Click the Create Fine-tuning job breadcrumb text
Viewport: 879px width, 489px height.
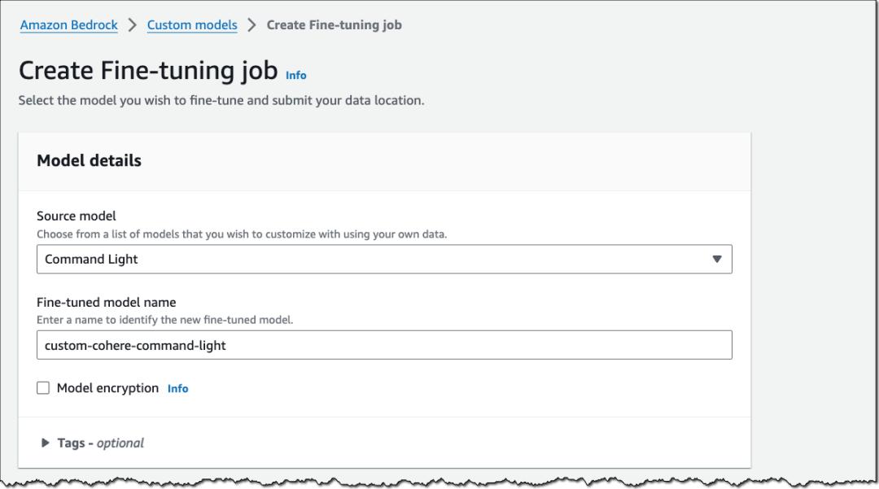point(335,25)
